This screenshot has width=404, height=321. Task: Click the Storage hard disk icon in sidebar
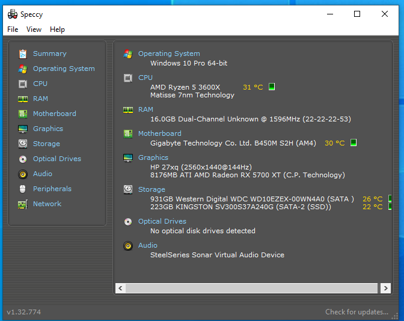point(23,144)
